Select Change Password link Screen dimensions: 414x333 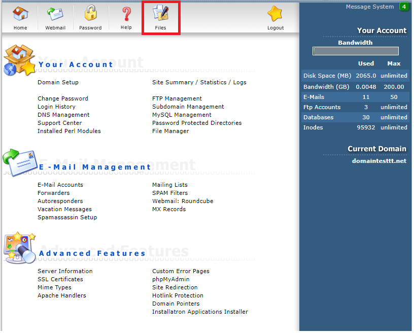(x=63, y=99)
